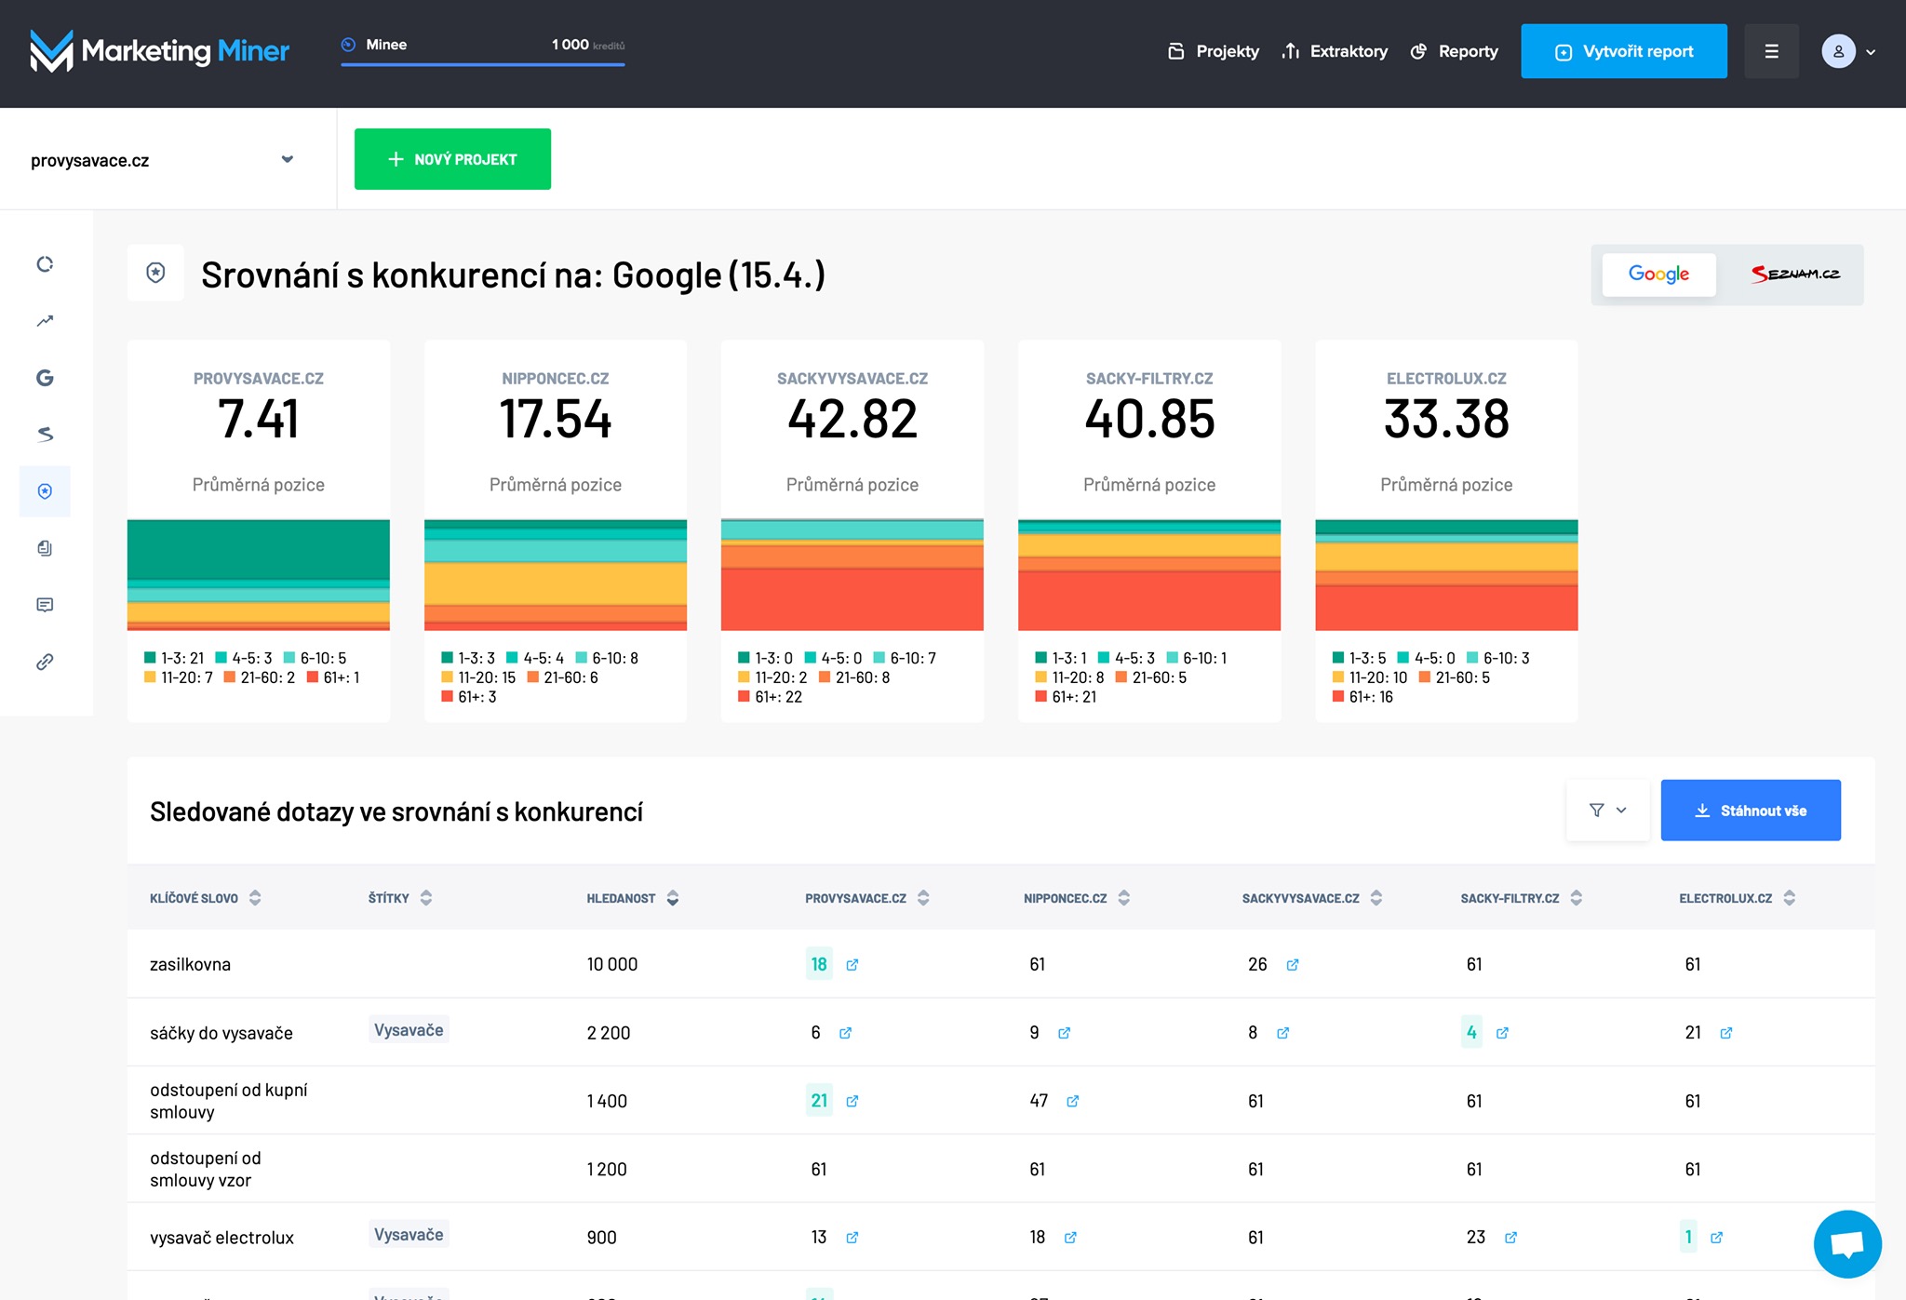1906x1300 pixels.
Task: Open the links sidebar icon
Action: pyautogui.click(x=45, y=662)
